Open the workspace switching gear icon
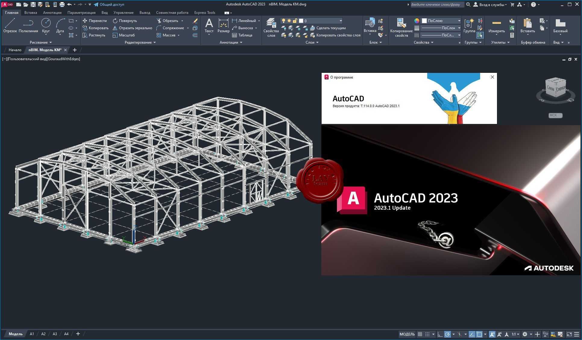Viewport: 582px width, 340px height. (525, 334)
